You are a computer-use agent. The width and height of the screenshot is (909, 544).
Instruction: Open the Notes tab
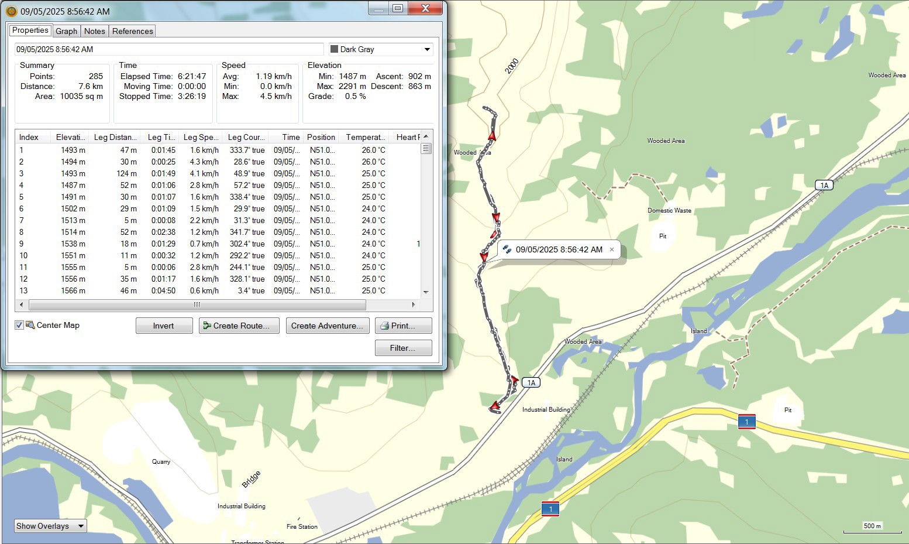coord(94,31)
